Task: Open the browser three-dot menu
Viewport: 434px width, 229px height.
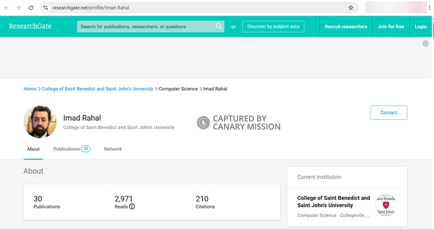Action: (430, 8)
